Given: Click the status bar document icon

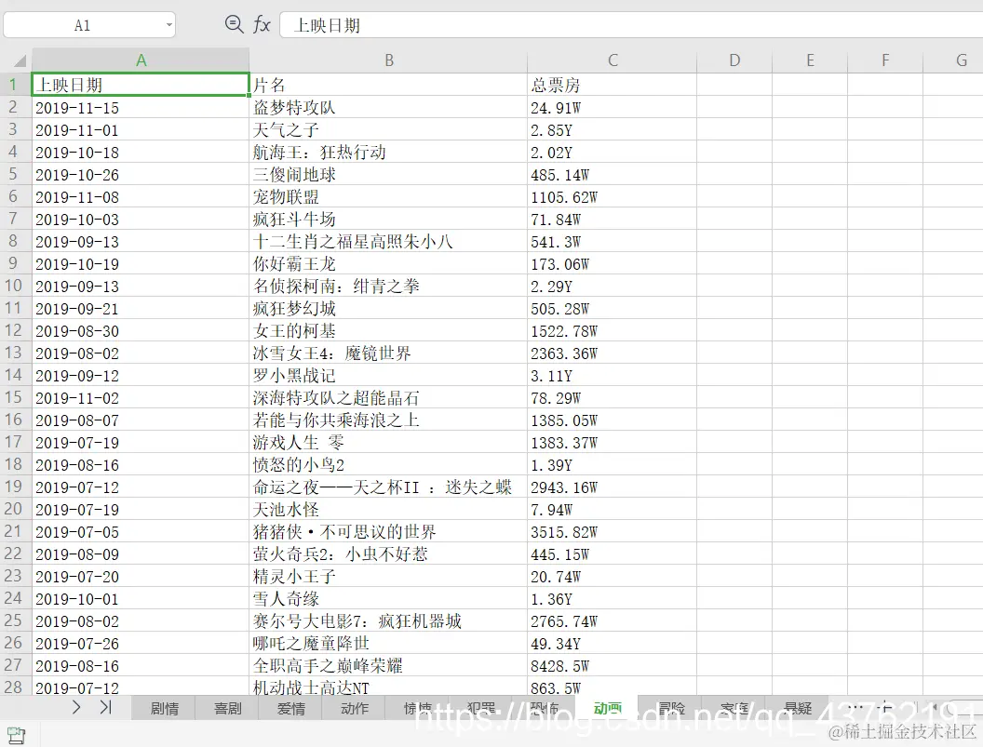Looking at the screenshot, I should [17, 735].
